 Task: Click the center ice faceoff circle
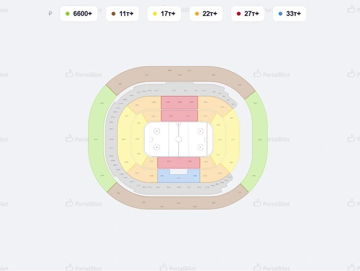pyautogui.click(x=178, y=140)
